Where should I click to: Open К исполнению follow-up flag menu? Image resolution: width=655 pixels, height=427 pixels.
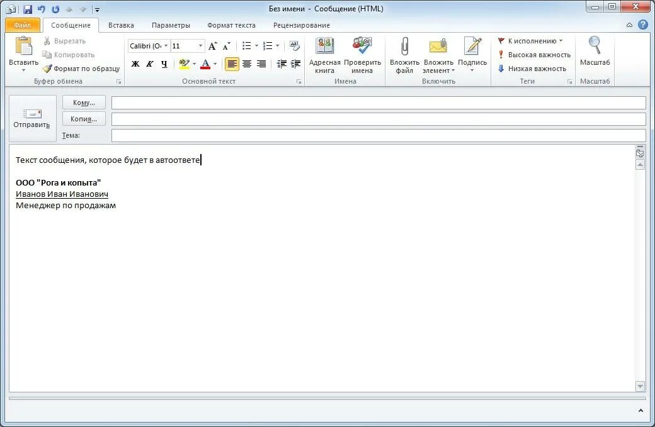point(530,41)
